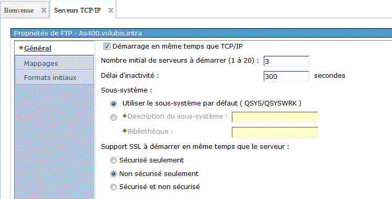Select the Serveurs TCP/IP tab

[77, 10]
